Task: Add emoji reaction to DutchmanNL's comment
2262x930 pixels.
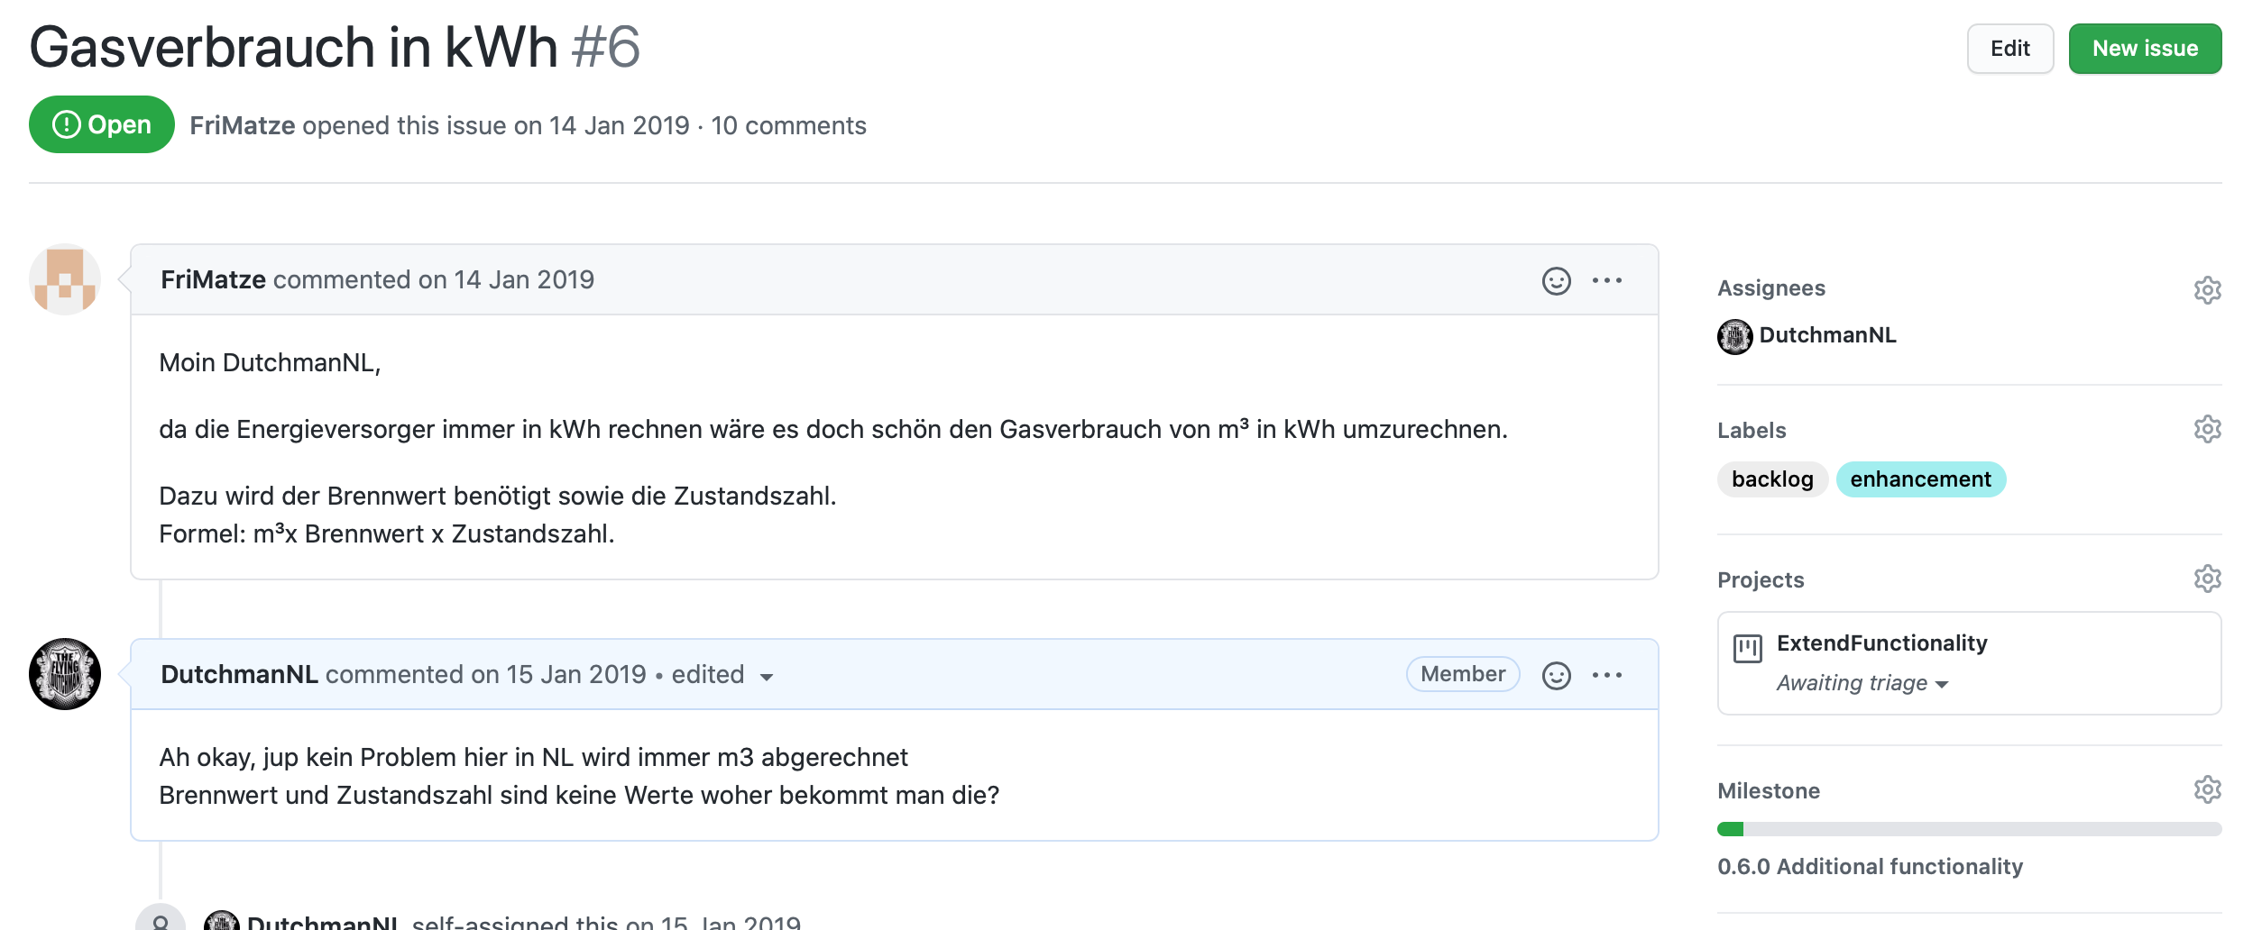Action: pos(1556,676)
